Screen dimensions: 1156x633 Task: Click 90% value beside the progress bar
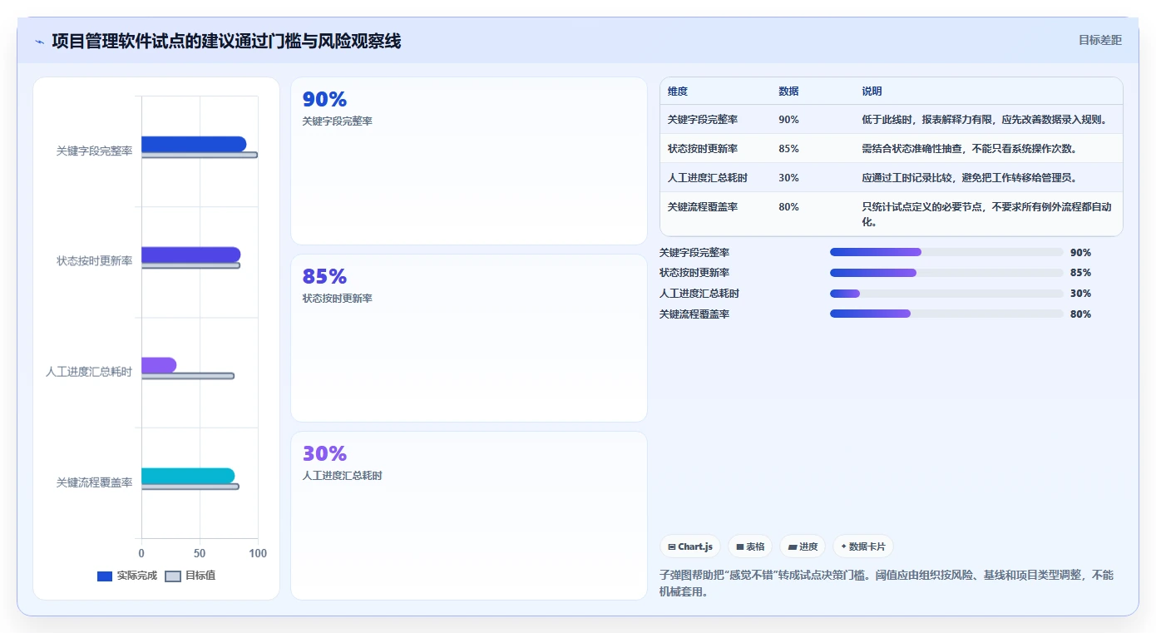tap(1080, 253)
